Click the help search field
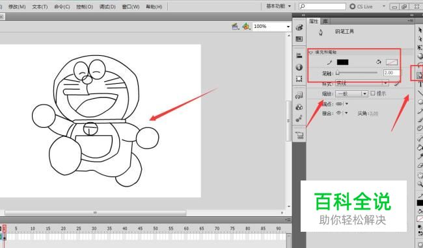The image size is (423, 248). 322,6
